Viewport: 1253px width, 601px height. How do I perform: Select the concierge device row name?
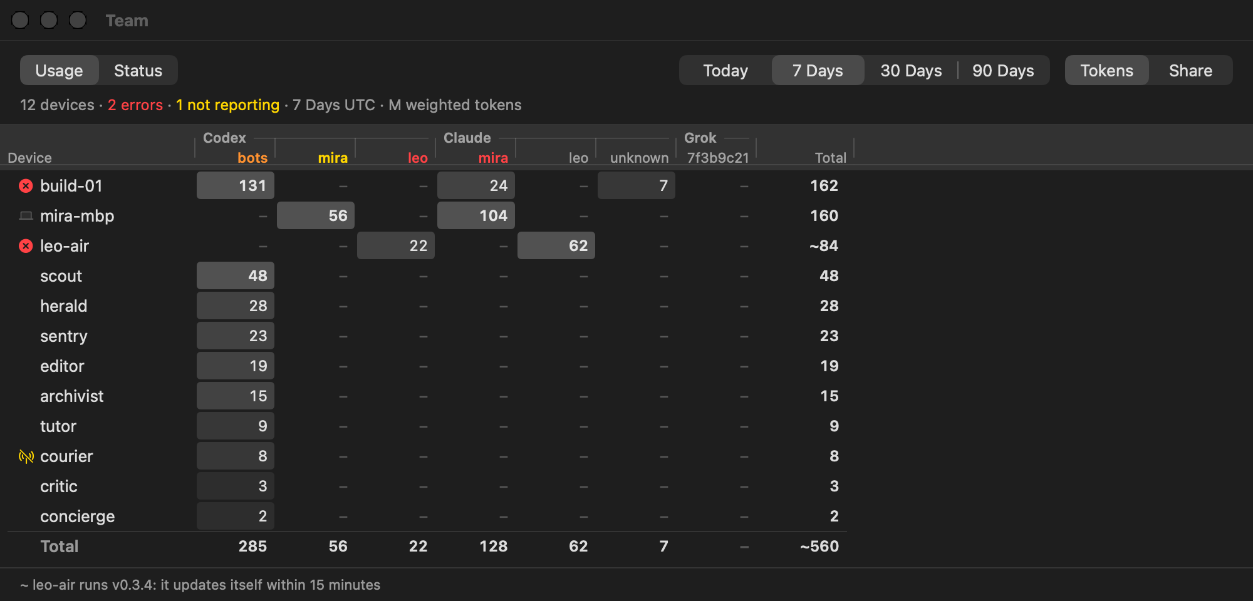tap(77, 516)
